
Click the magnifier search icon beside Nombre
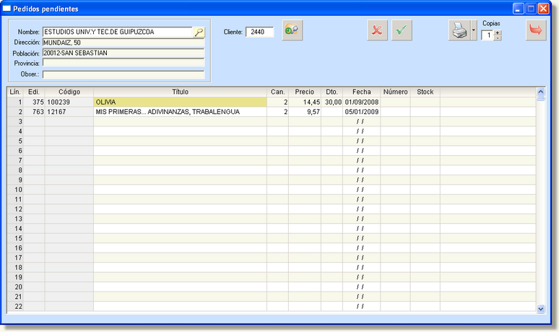point(199,32)
